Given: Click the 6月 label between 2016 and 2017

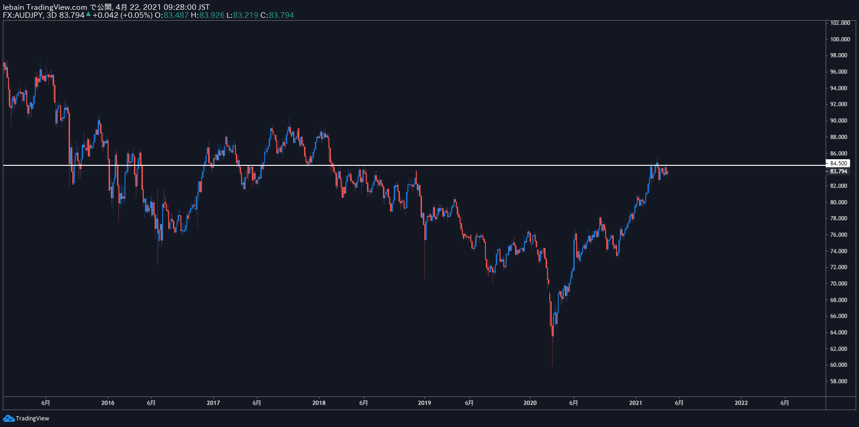Looking at the screenshot, I should tap(151, 403).
